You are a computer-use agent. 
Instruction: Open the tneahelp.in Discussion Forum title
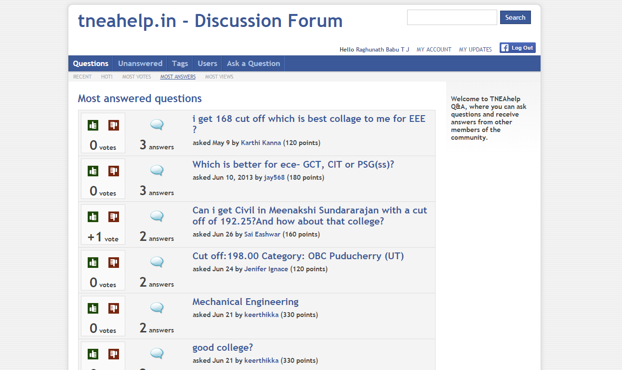coord(211,21)
